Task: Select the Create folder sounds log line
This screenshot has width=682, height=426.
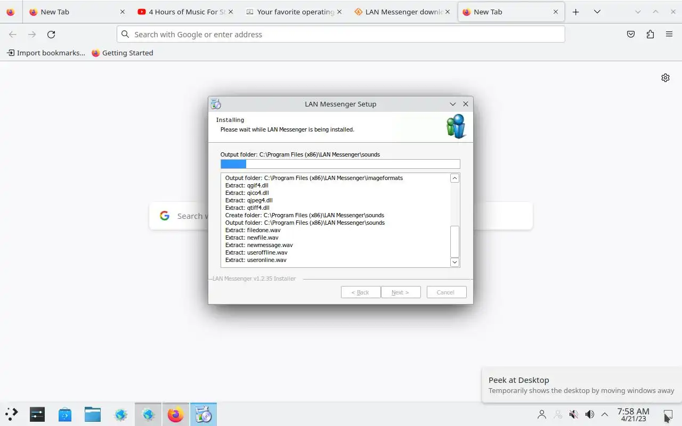Action: click(x=305, y=215)
